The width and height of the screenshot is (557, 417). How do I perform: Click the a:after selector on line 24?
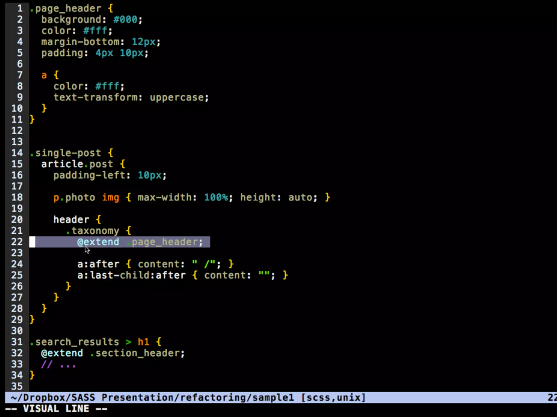(98, 264)
